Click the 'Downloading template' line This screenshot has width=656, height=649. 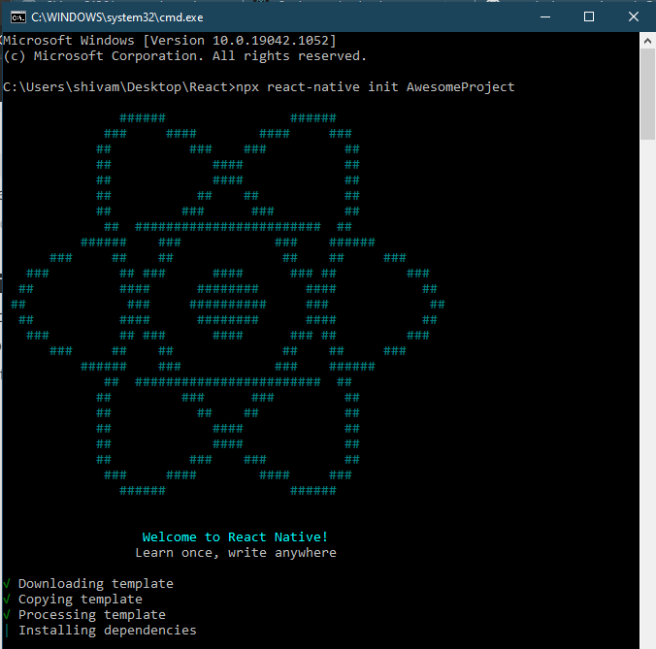[96, 584]
